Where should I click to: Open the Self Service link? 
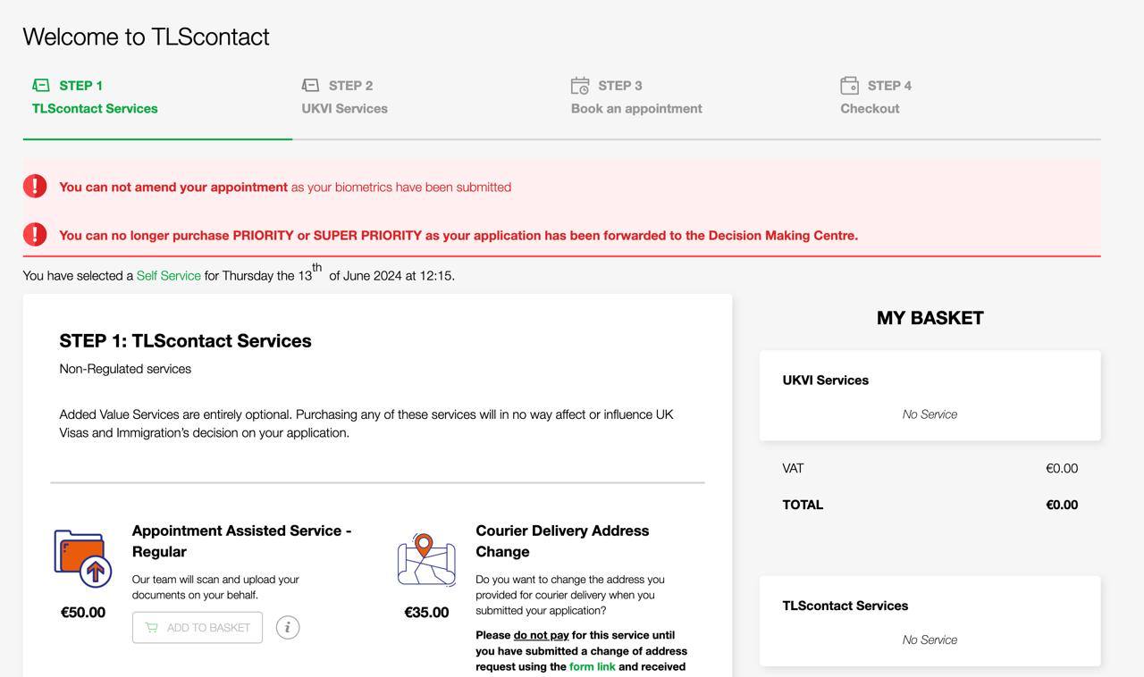[168, 276]
